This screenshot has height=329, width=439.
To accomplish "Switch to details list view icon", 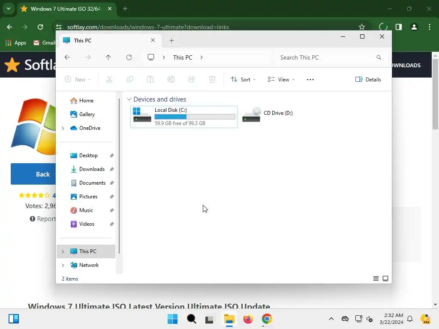I will [376, 278].
